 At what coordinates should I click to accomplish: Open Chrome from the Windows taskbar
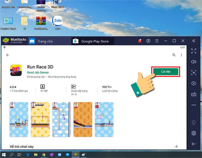click(x=44, y=155)
